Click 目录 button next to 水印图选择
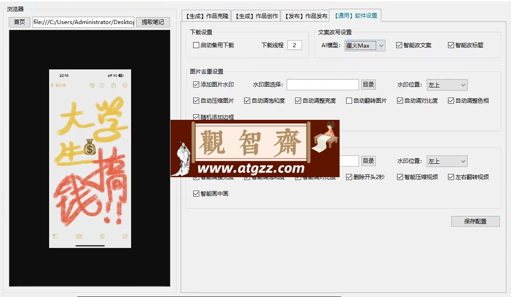511x297 pixels. coord(368,85)
